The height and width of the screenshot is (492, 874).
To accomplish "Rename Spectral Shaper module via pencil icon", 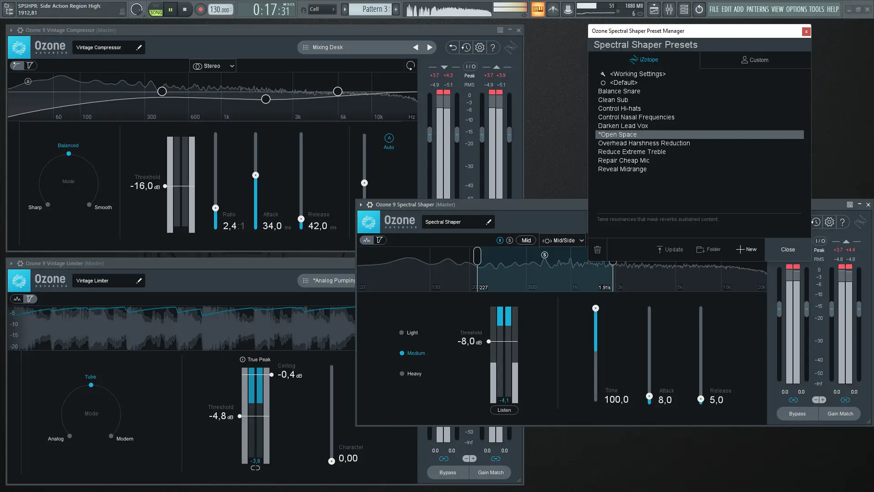I will (488, 222).
